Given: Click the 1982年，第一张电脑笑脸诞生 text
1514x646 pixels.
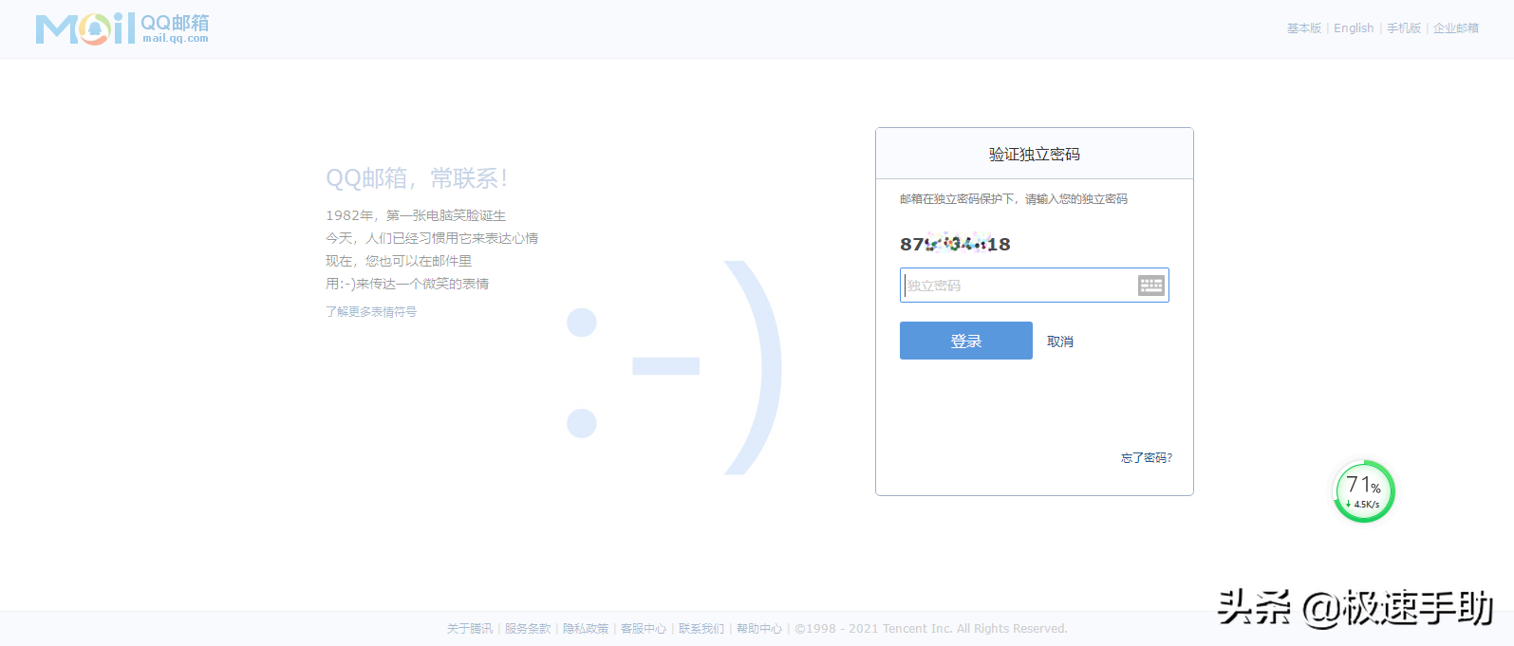Looking at the screenshot, I should [x=416, y=215].
